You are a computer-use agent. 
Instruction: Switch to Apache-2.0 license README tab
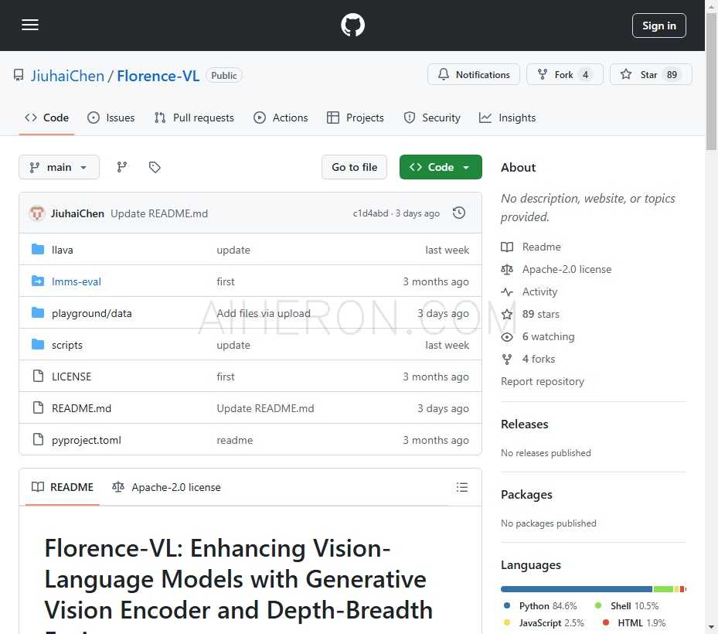(167, 487)
